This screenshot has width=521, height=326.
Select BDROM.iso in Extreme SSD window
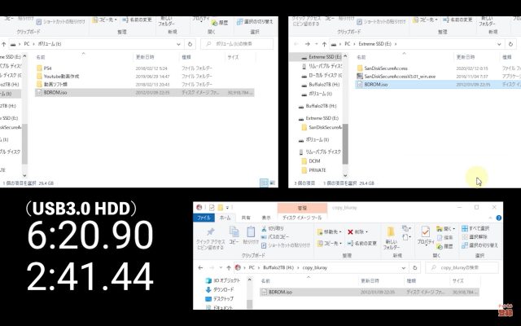coord(438,85)
